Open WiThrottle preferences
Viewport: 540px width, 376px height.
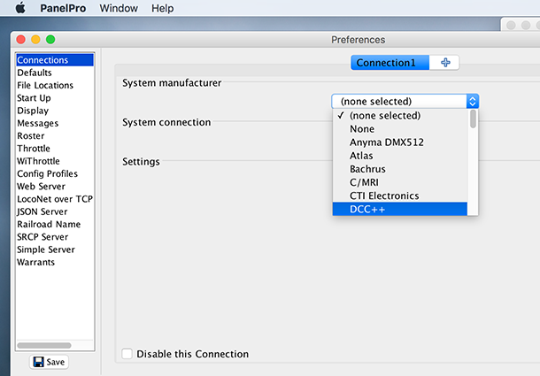[x=55, y=161]
